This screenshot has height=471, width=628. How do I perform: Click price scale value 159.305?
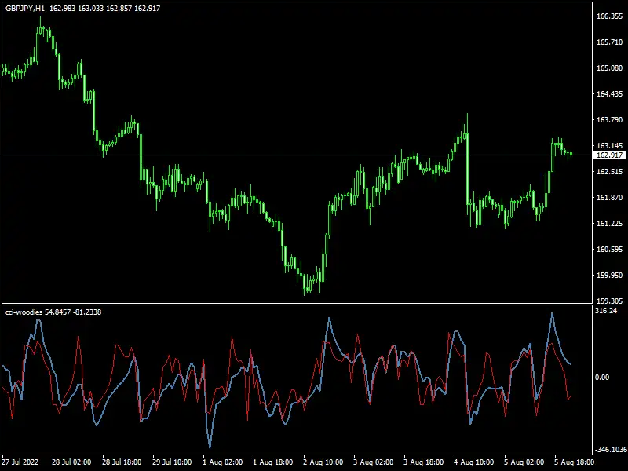(610, 301)
